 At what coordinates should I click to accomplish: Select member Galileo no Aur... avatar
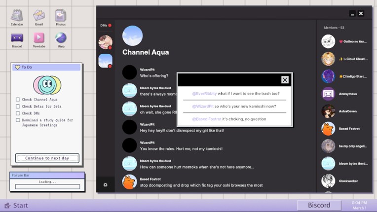pos(328,41)
